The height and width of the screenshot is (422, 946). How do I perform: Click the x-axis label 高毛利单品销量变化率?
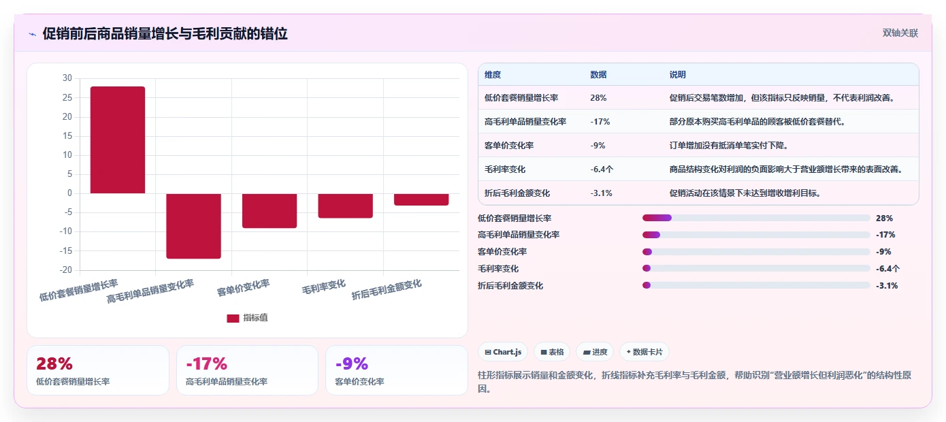(150, 291)
